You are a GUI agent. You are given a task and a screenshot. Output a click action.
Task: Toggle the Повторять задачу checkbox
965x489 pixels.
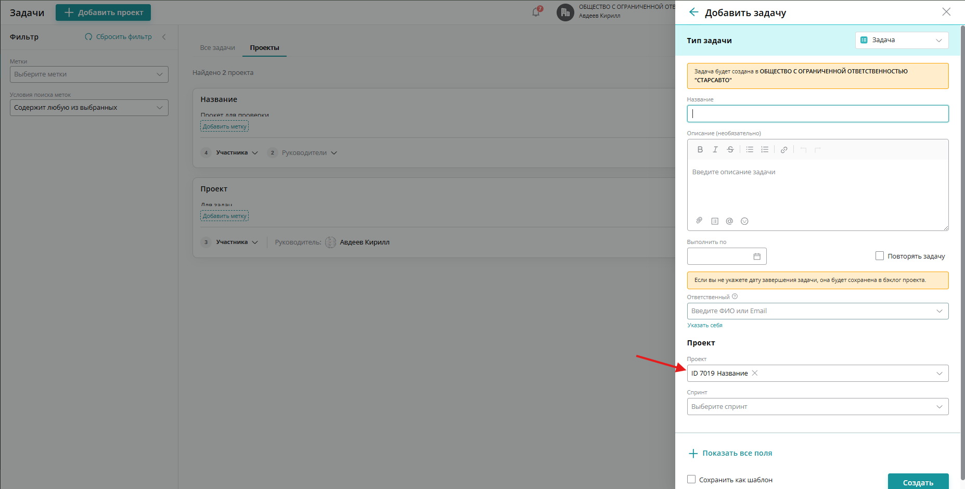click(880, 256)
